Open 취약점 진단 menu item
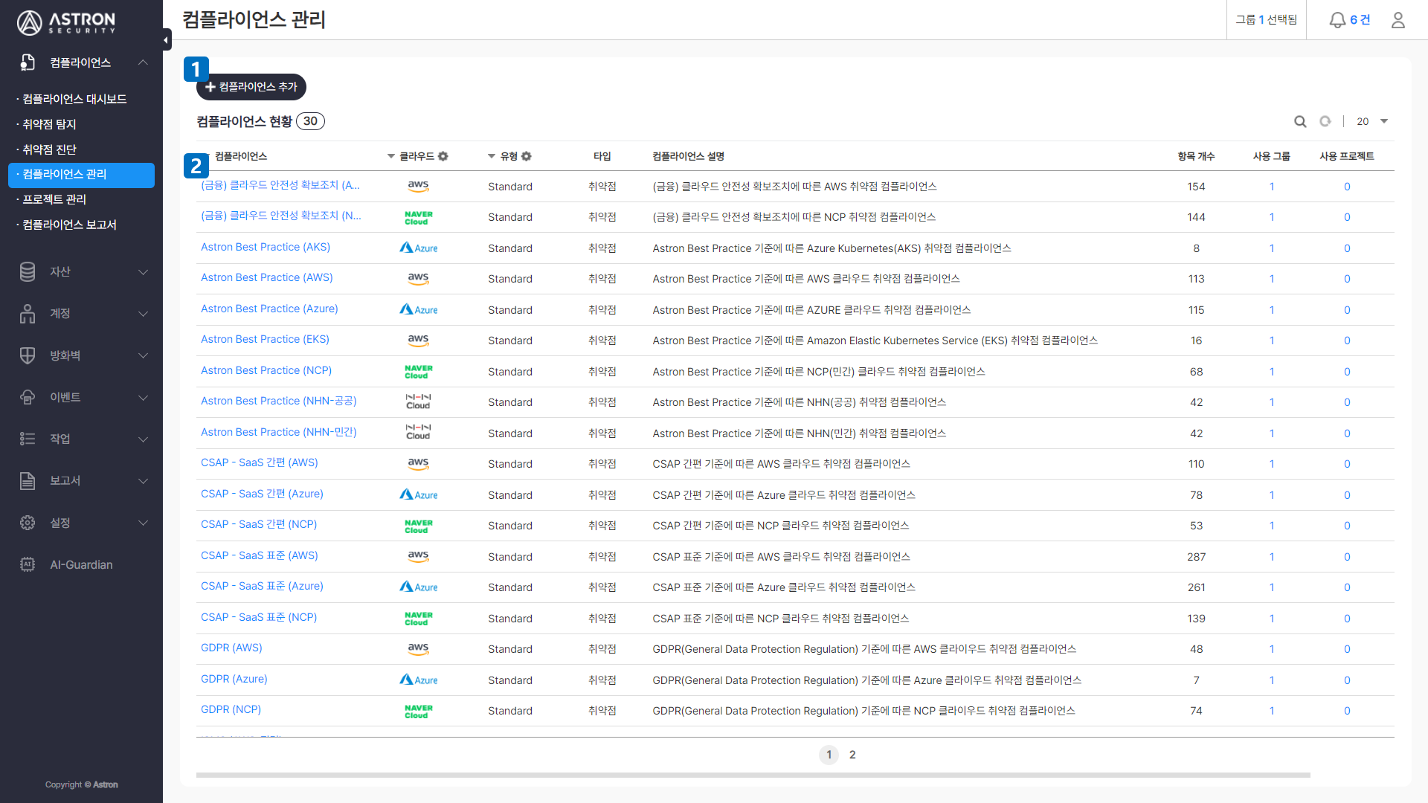The image size is (1428, 803). [x=49, y=149]
